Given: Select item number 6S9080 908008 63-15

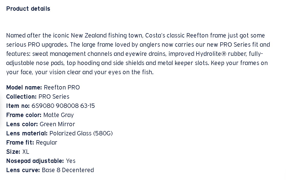Looking at the screenshot, I should (63, 106).
